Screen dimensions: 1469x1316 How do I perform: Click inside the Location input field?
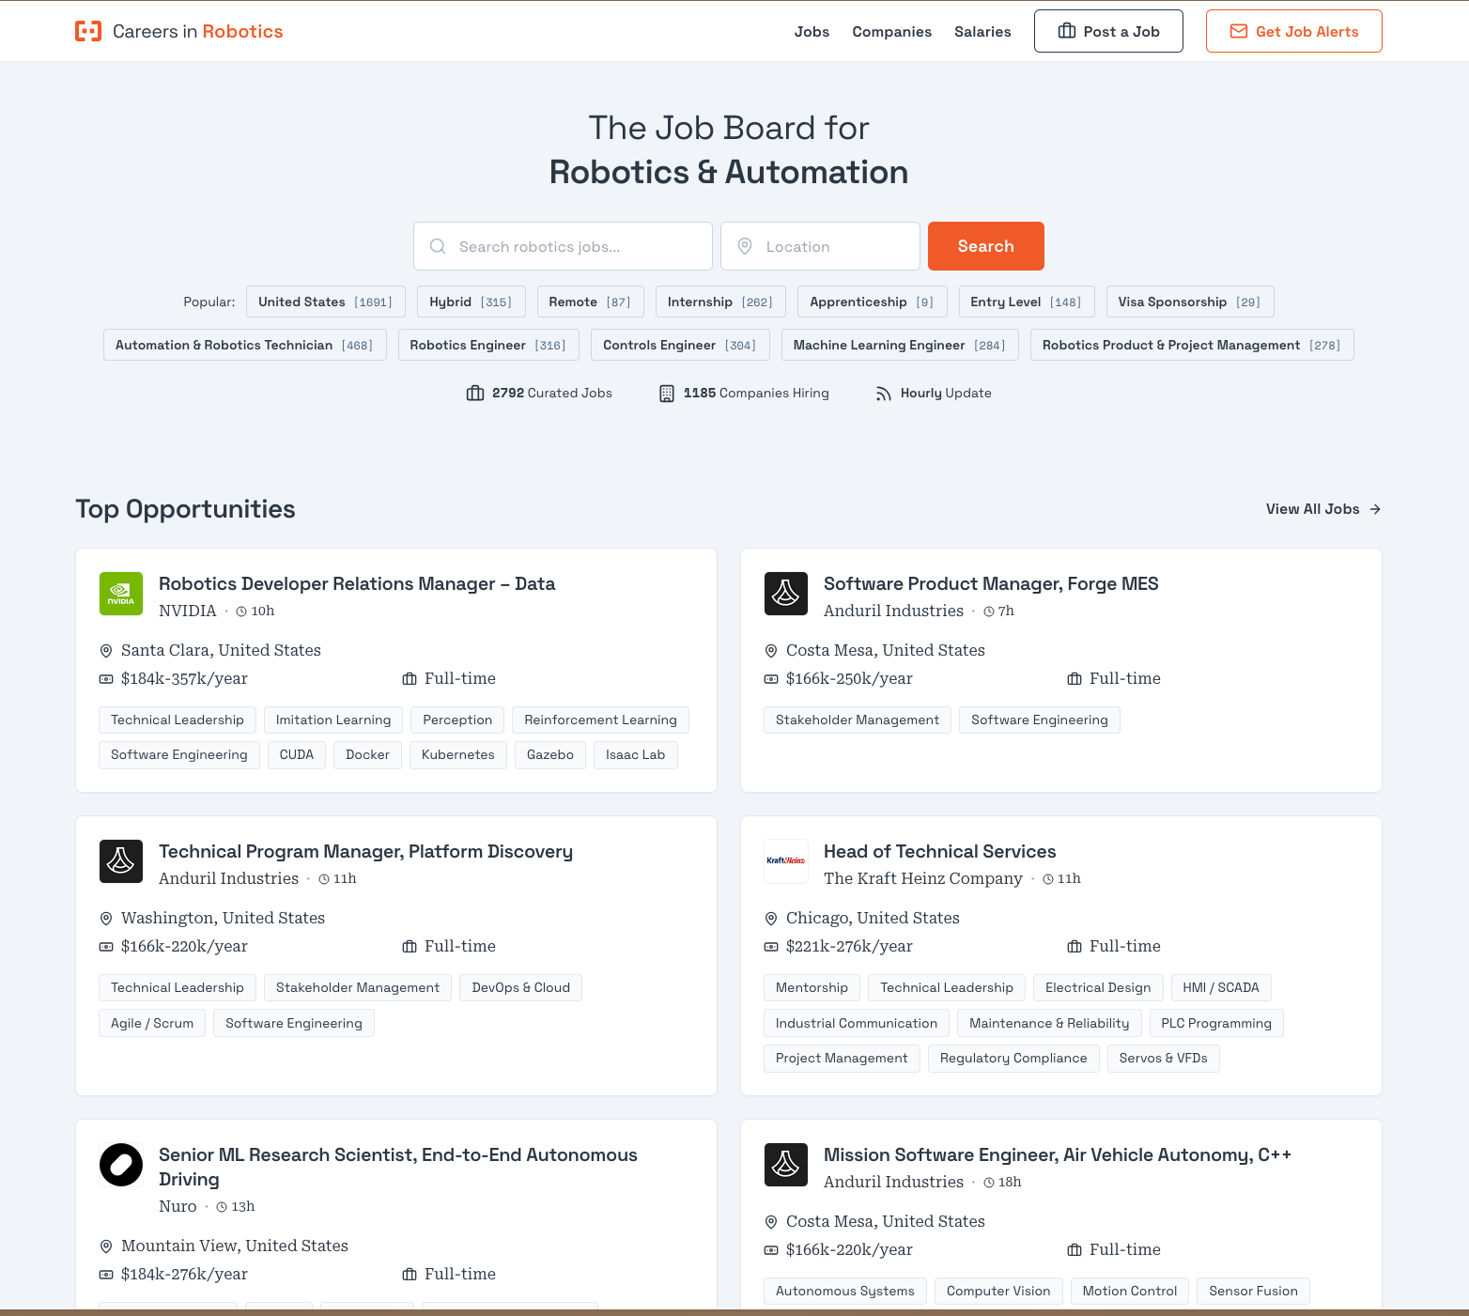[820, 246]
